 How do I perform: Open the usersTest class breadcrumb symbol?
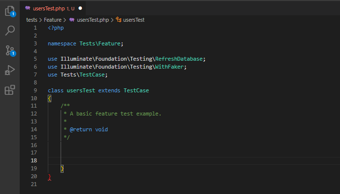pyautogui.click(x=134, y=20)
